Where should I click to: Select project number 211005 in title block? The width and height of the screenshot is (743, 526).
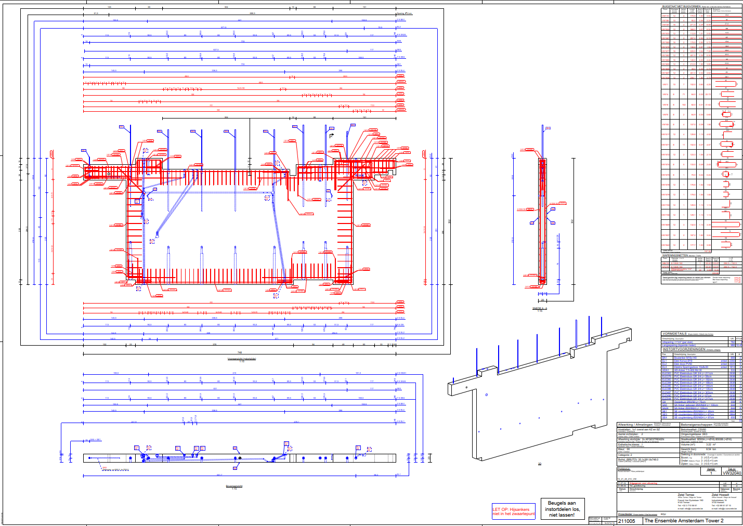point(627,520)
